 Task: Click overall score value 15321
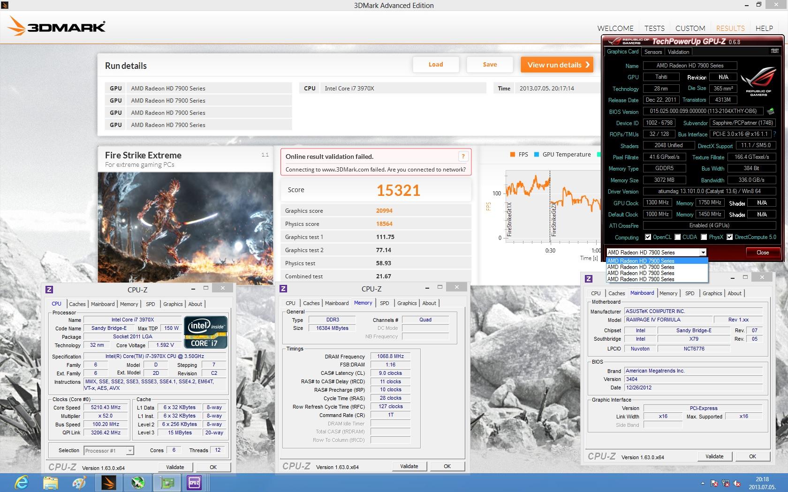[x=398, y=190]
